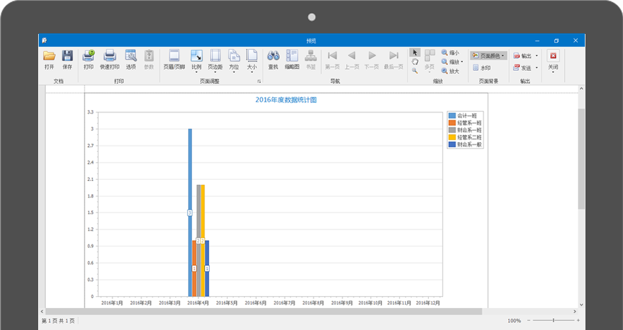Select the magnifier tool

point(415,71)
